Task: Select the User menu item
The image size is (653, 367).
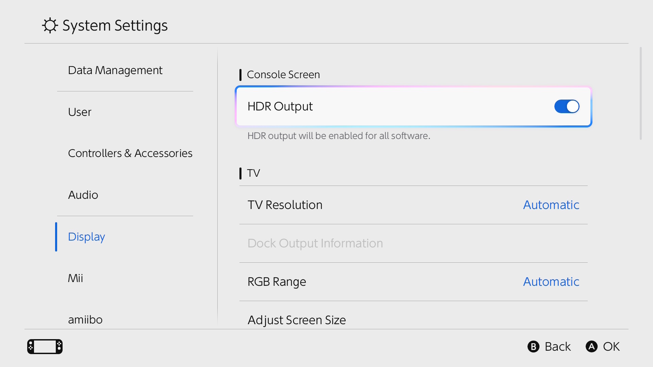Action: pos(80,112)
